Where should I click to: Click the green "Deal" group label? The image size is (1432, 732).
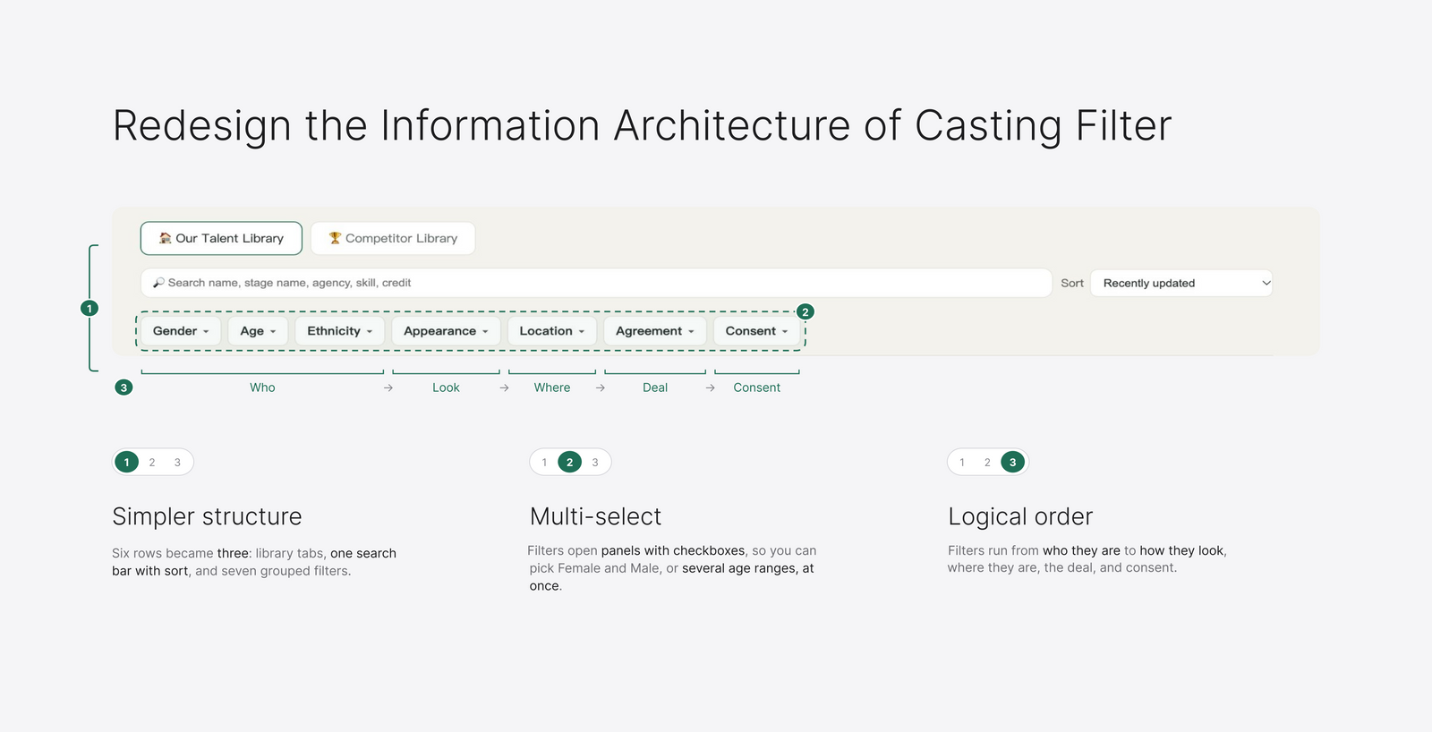point(655,387)
